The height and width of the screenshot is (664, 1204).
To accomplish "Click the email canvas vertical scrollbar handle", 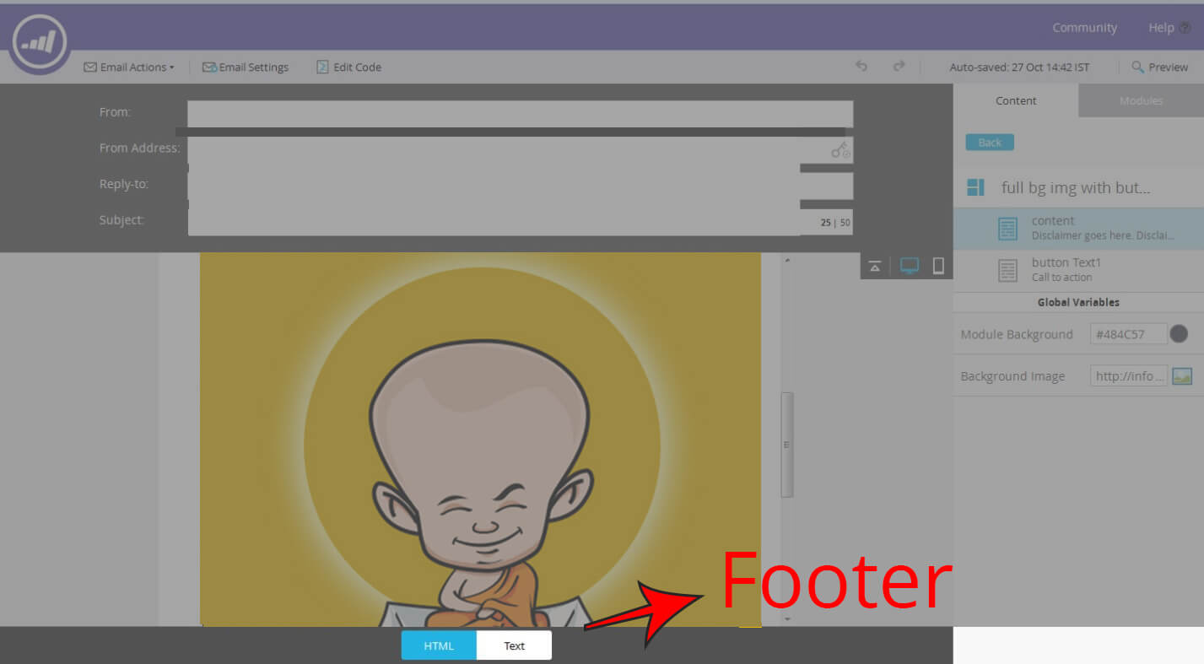I will pos(787,445).
